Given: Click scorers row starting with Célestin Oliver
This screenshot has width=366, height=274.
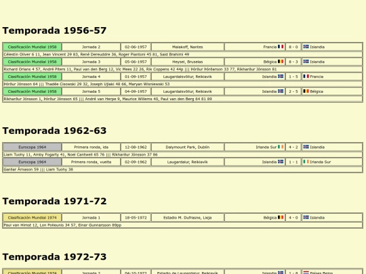Looking at the screenshot, I should pos(183,54).
